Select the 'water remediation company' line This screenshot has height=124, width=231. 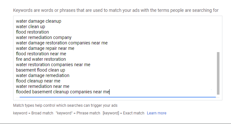44,37
